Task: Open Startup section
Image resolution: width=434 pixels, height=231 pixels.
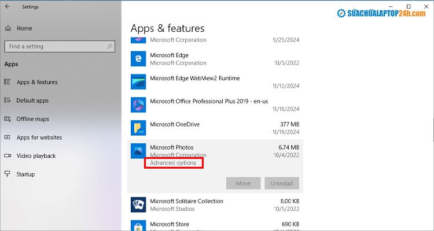Action: (25, 174)
